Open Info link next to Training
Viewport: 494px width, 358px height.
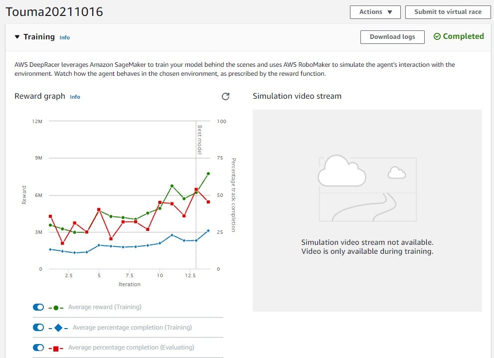point(65,37)
